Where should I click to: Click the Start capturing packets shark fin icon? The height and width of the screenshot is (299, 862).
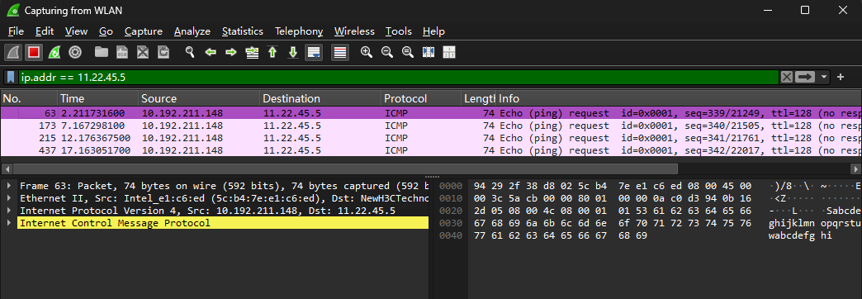(x=13, y=52)
